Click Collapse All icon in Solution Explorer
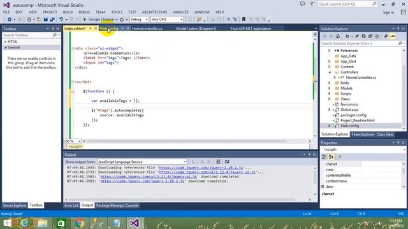 coord(370,36)
